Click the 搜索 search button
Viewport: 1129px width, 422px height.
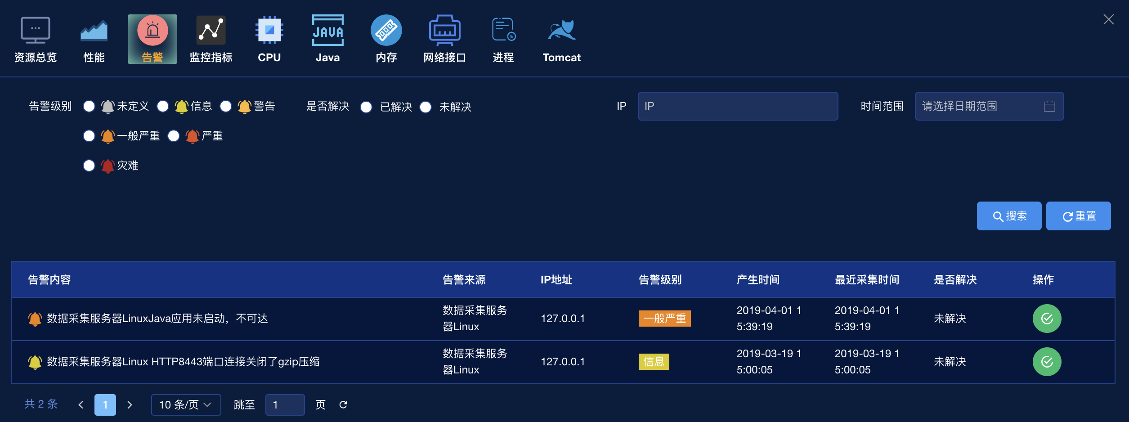click(x=1009, y=216)
